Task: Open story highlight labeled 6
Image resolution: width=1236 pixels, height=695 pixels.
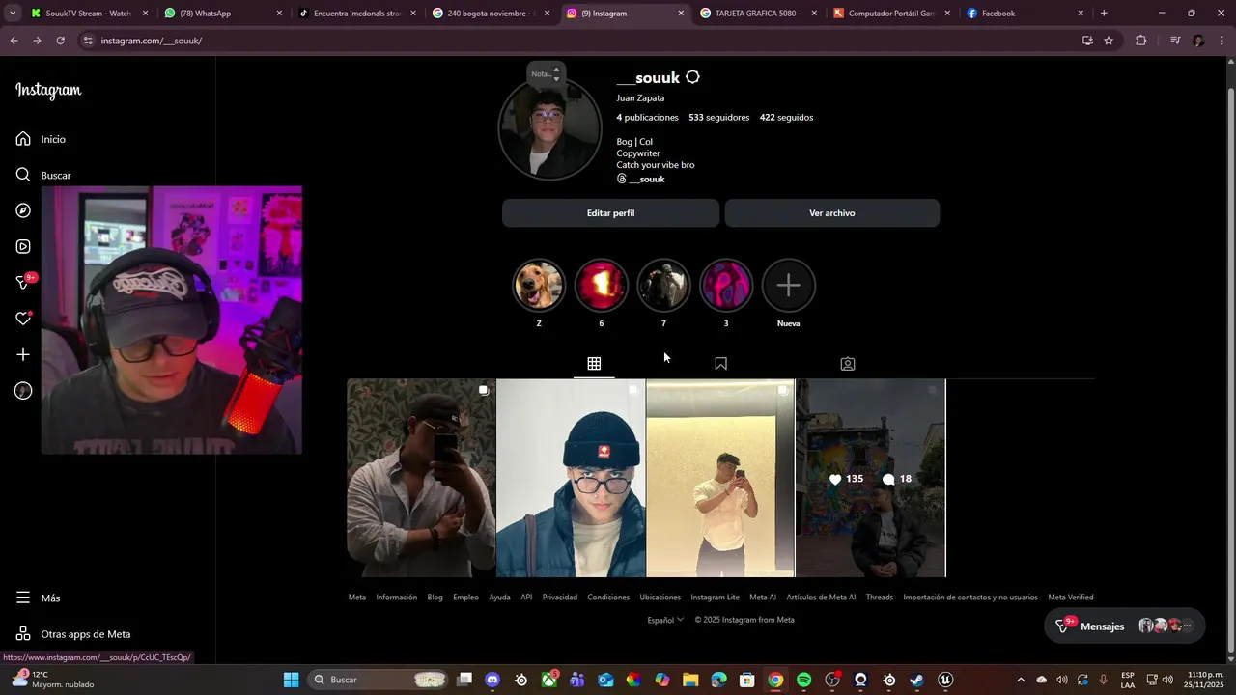Action: click(601, 286)
